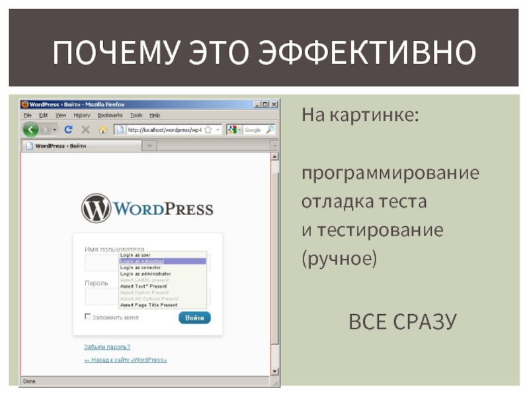Choose Login as corrector entry
This screenshot has width=529, height=396.
(x=163, y=267)
